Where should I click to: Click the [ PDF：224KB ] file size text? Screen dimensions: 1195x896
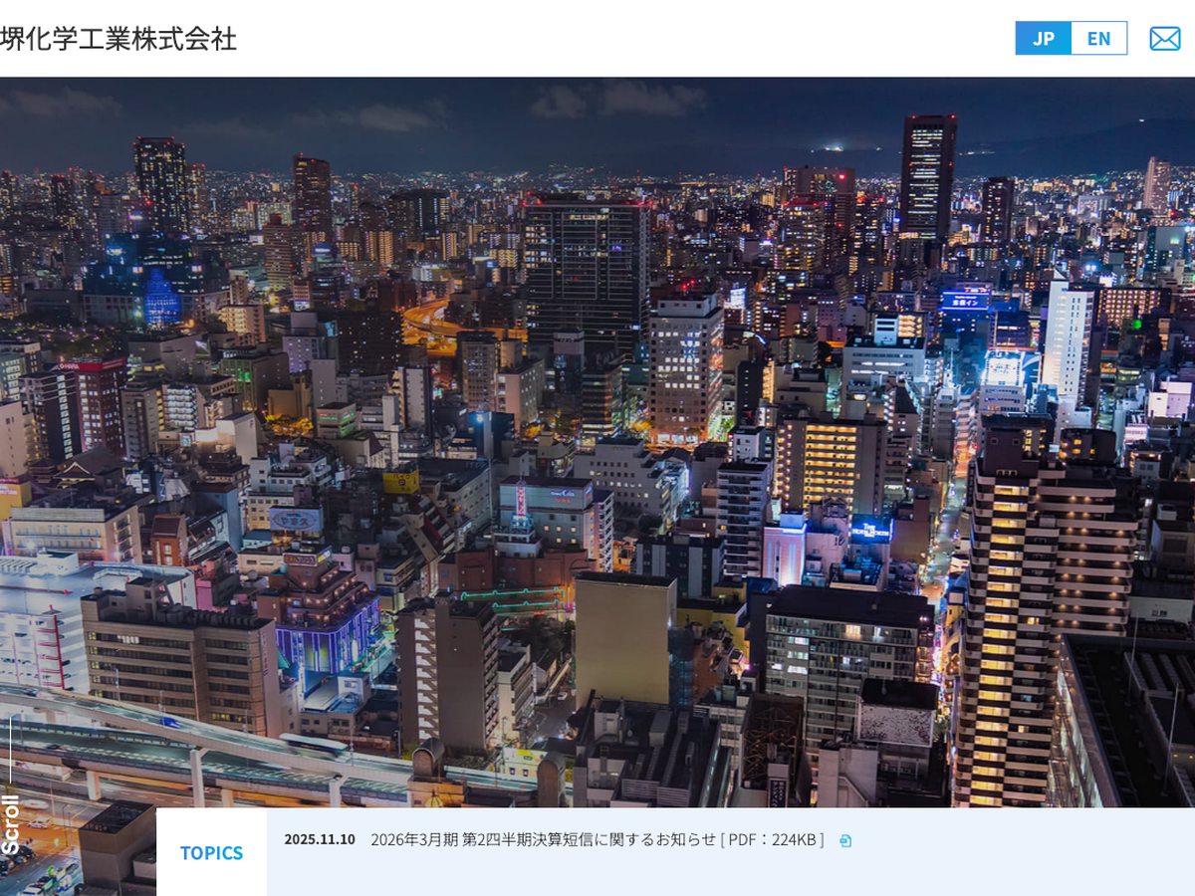pyautogui.click(x=773, y=839)
